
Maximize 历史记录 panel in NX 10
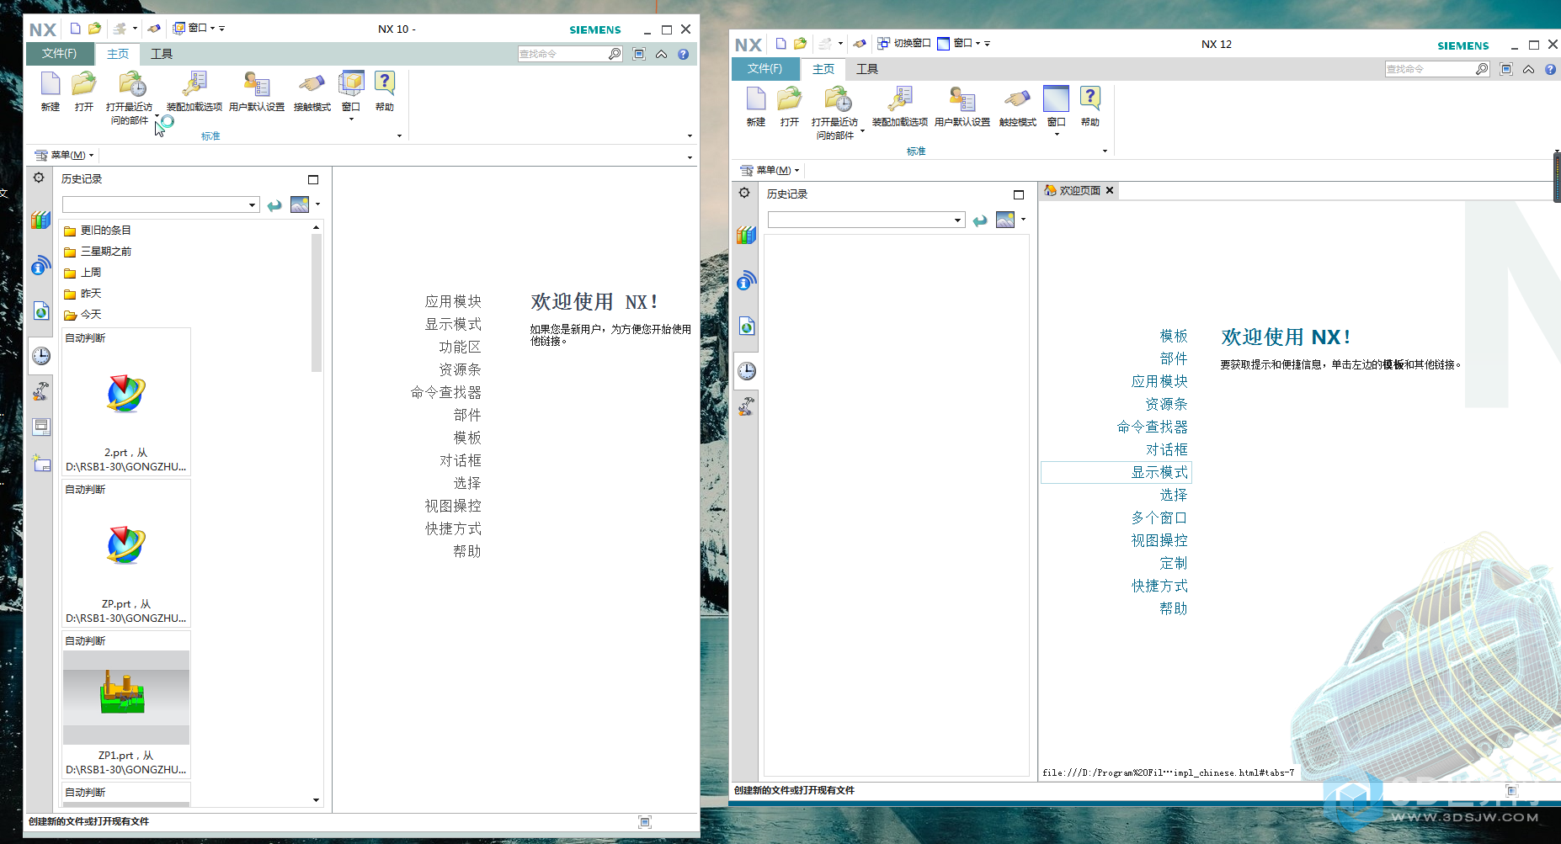pyautogui.click(x=313, y=179)
